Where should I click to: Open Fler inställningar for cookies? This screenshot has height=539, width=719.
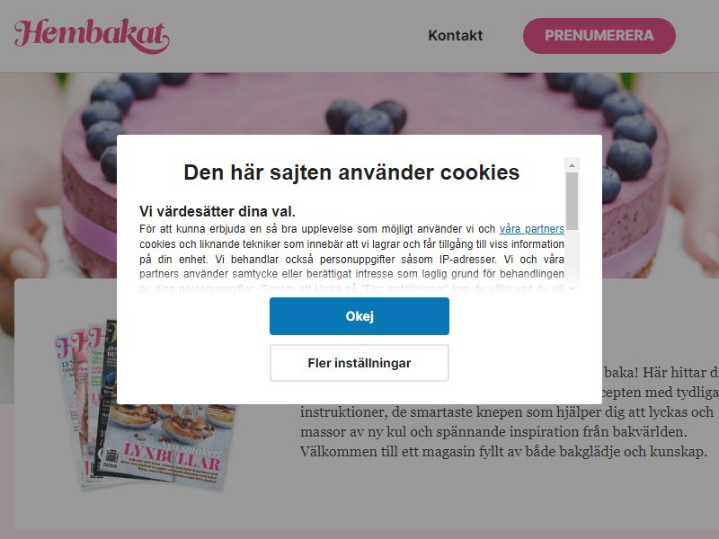pyautogui.click(x=359, y=363)
